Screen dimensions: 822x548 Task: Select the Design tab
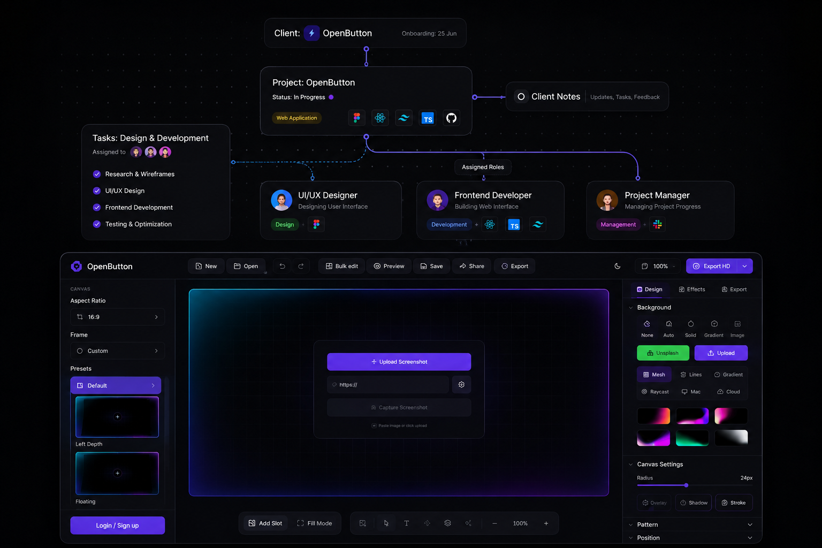tap(650, 289)
